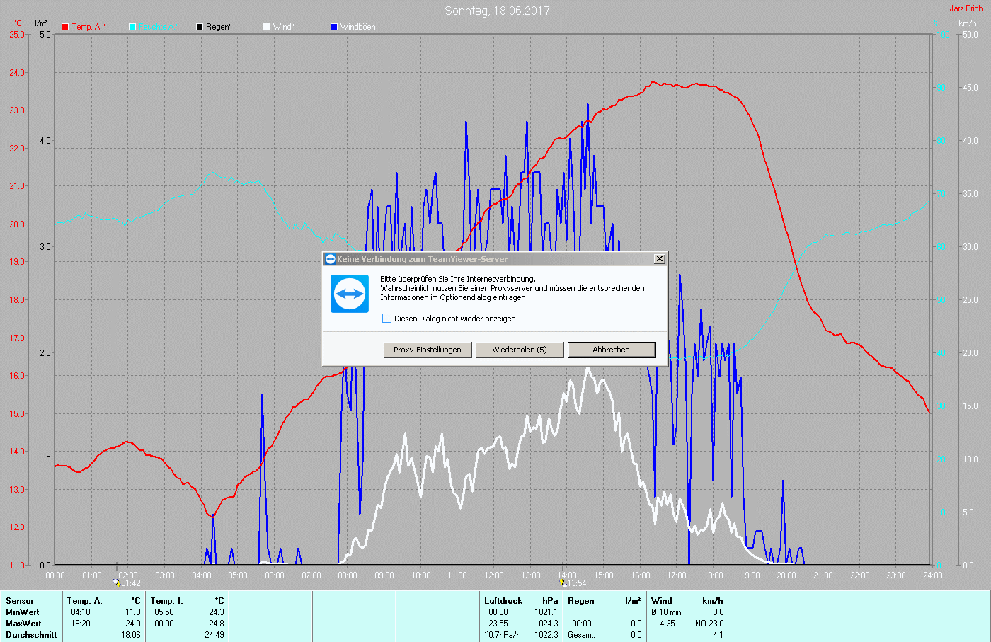Screen dimensions: 991x642
Task: Click the average wind value 4.1
Action: (x=718, y=635)
